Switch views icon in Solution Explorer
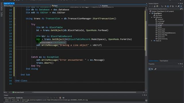This screenshot has width=184, height=103. [157, 6]
